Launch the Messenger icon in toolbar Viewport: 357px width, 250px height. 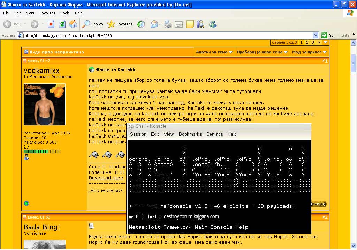pos(212,24)
